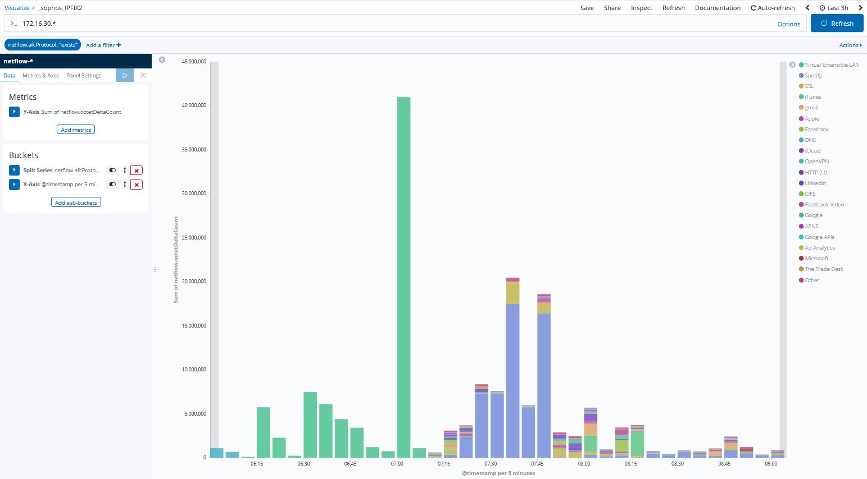Delete the X-Axis bucket aggregation
Viewport: 867px width, 479px height.
click(136, 185)
